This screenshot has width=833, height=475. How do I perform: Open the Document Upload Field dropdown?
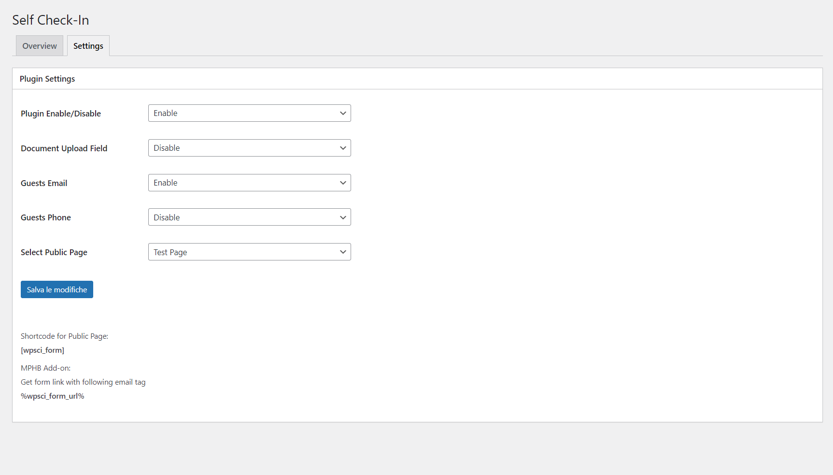click(249, 148)
